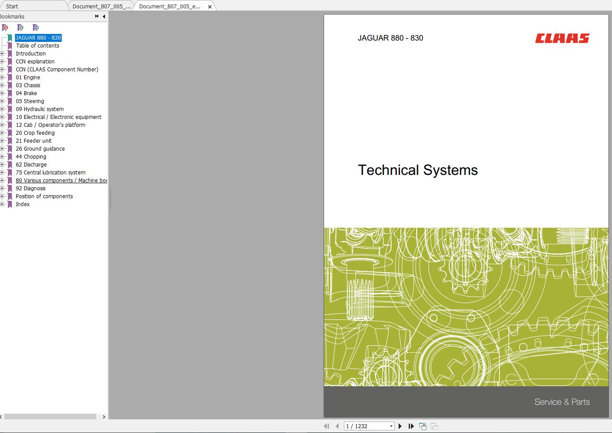Expand the 01 Engine bookmark
The width and height of the screenshot is (612, 433).
click(2, 78)
